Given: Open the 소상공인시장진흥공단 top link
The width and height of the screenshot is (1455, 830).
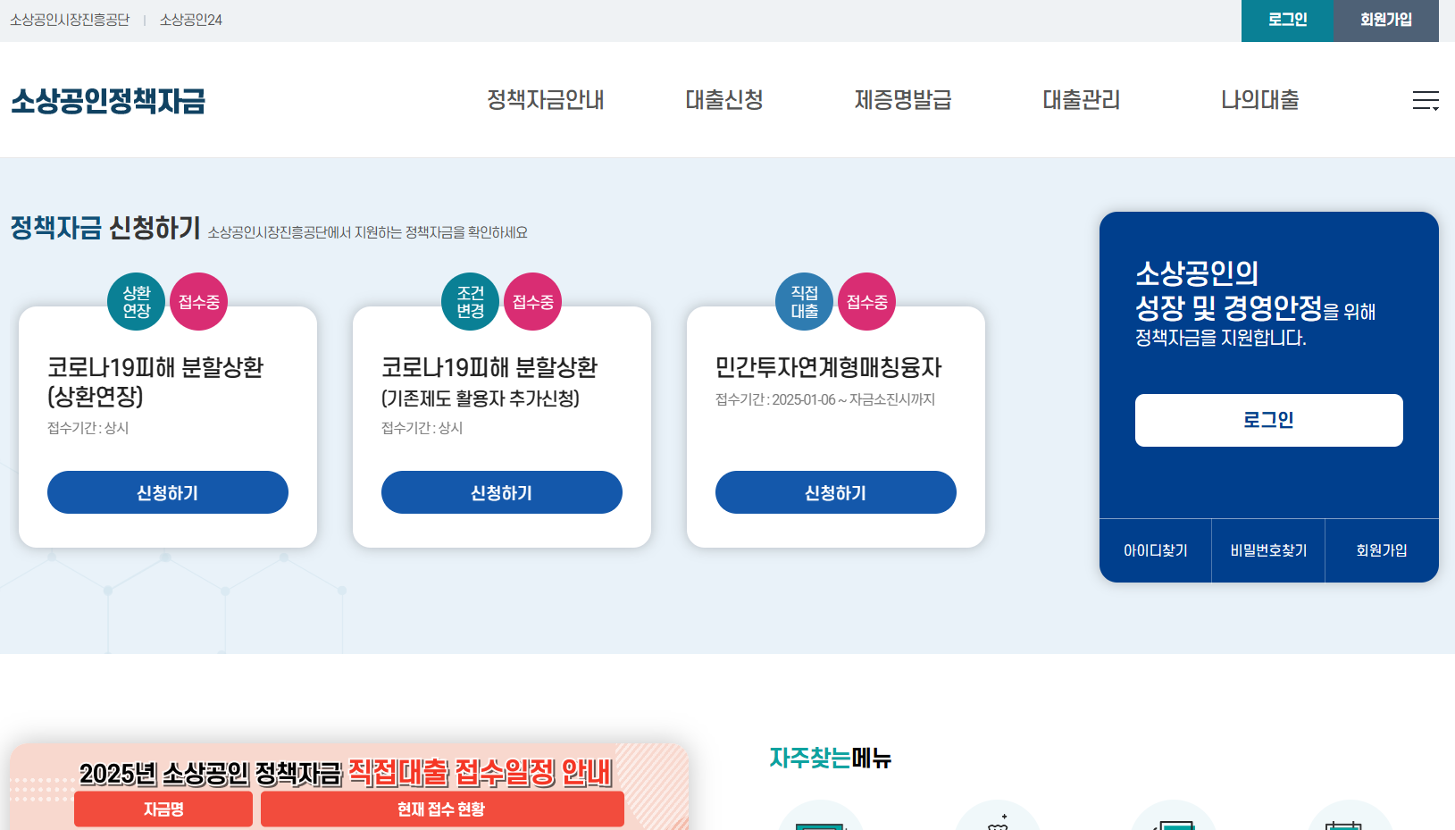Looking at the screenshot, I should coord(70,20).
